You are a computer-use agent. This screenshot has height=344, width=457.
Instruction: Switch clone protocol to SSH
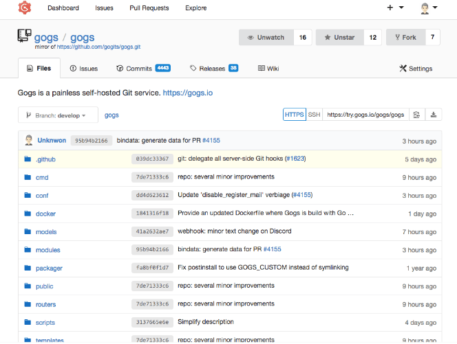tap(314, 115)
